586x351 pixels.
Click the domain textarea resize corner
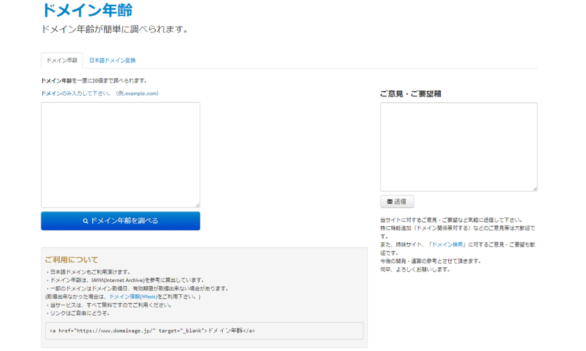tap(197, 204)
